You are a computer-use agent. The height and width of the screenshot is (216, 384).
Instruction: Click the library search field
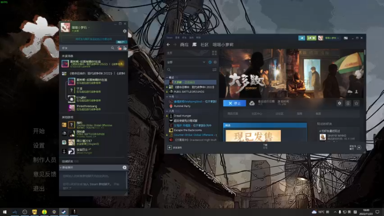coord(189,70)
